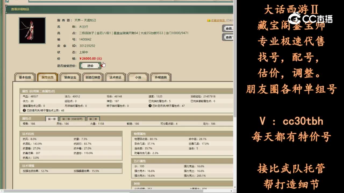
Task: Open the 收藏该物品 link
Action: coord(218,20)
